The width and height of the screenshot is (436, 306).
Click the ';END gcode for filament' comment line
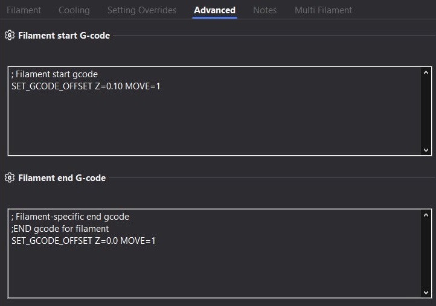tap(60, 229)
